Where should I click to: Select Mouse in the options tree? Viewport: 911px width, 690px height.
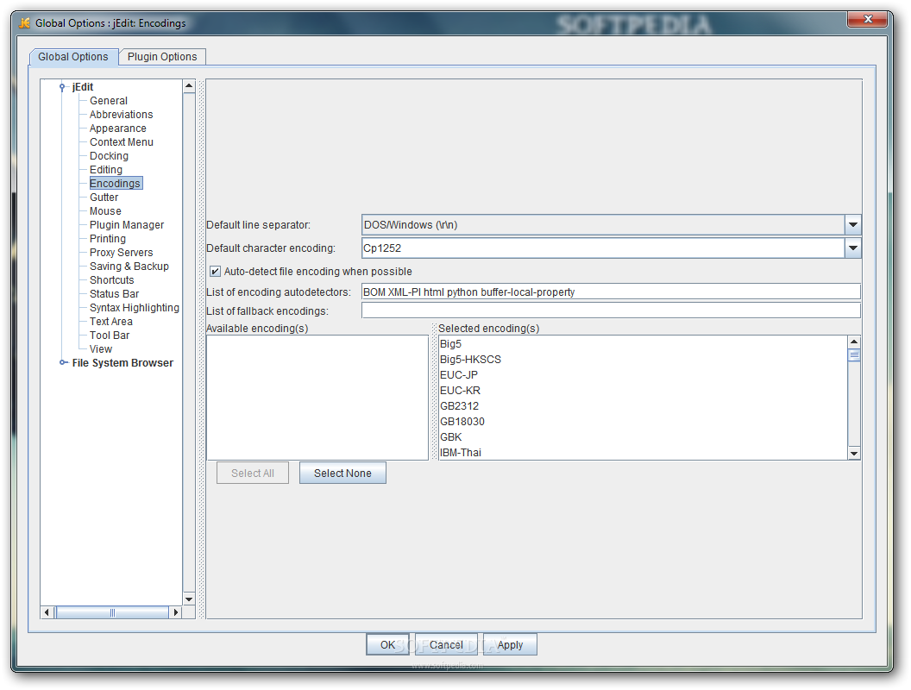point(105,211)
